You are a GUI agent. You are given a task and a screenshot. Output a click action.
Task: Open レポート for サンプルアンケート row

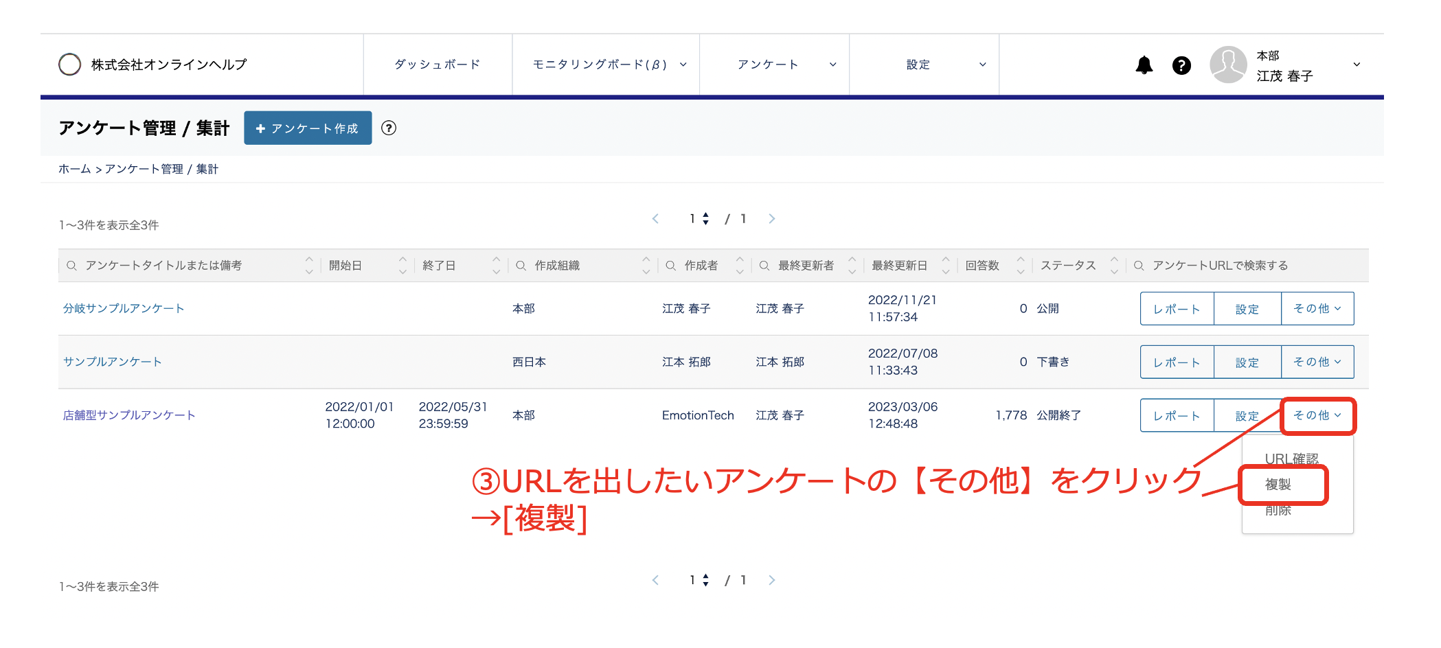click(x=1177, y=362)
